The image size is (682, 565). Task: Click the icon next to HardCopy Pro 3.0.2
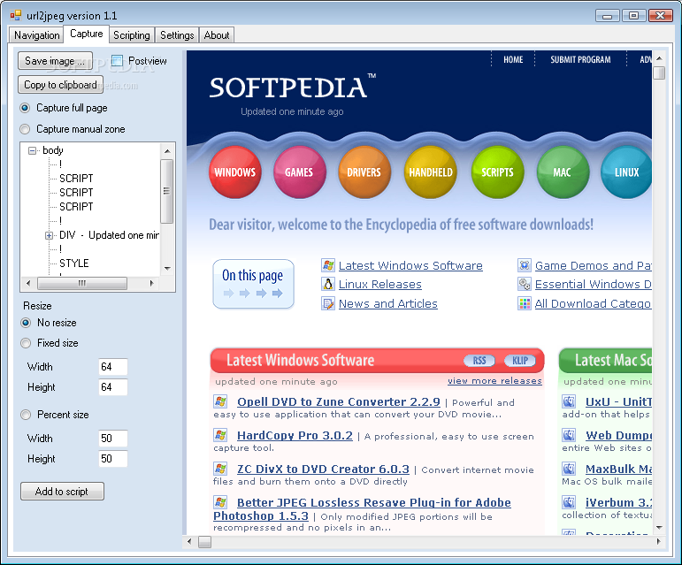click(220, 435)
